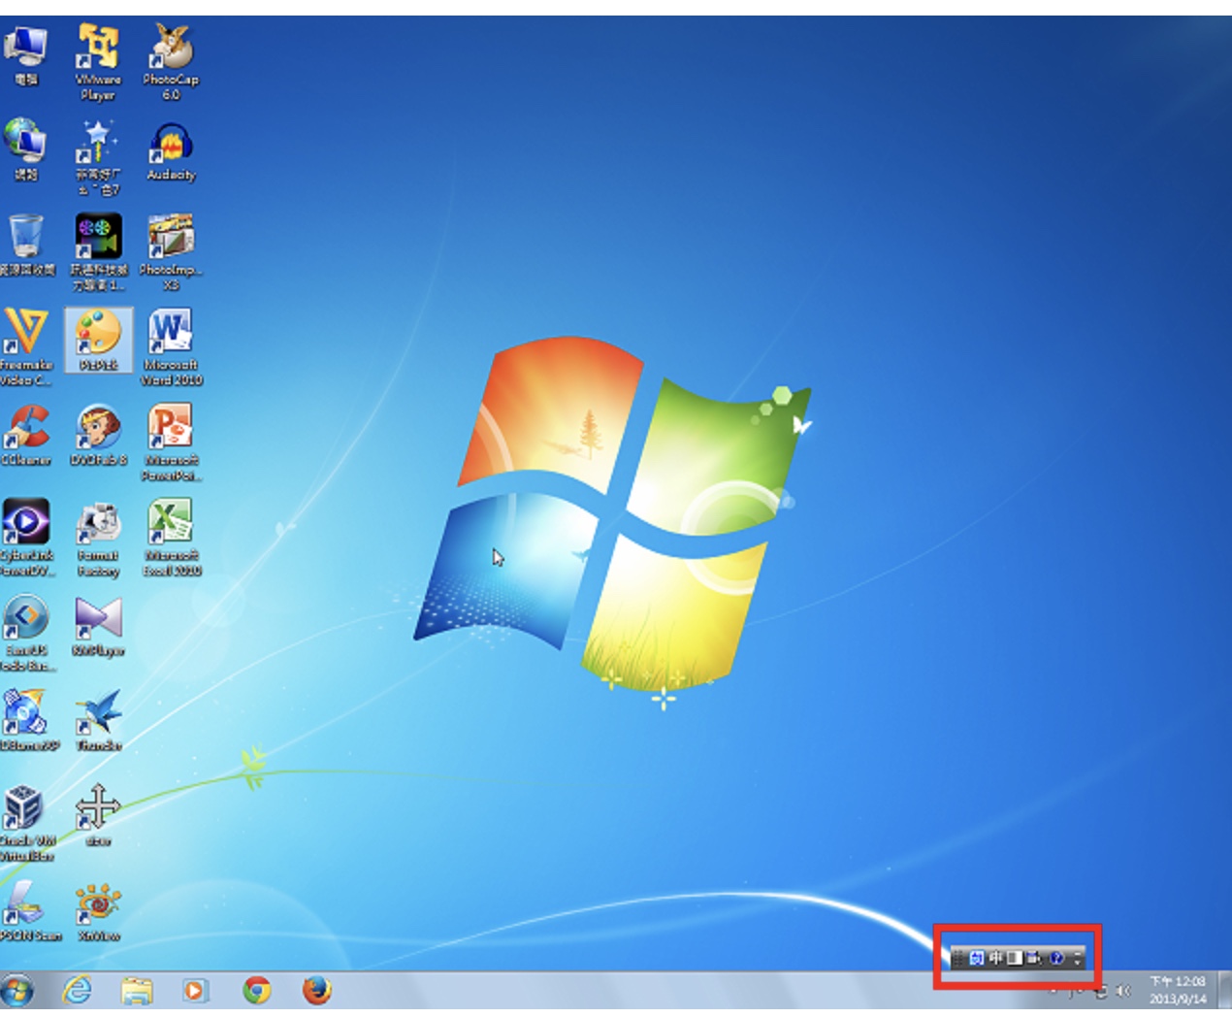Select the EPSON Scan shortcut
This screenshot has height=1017, width=1232.
(x=28, y=910)
